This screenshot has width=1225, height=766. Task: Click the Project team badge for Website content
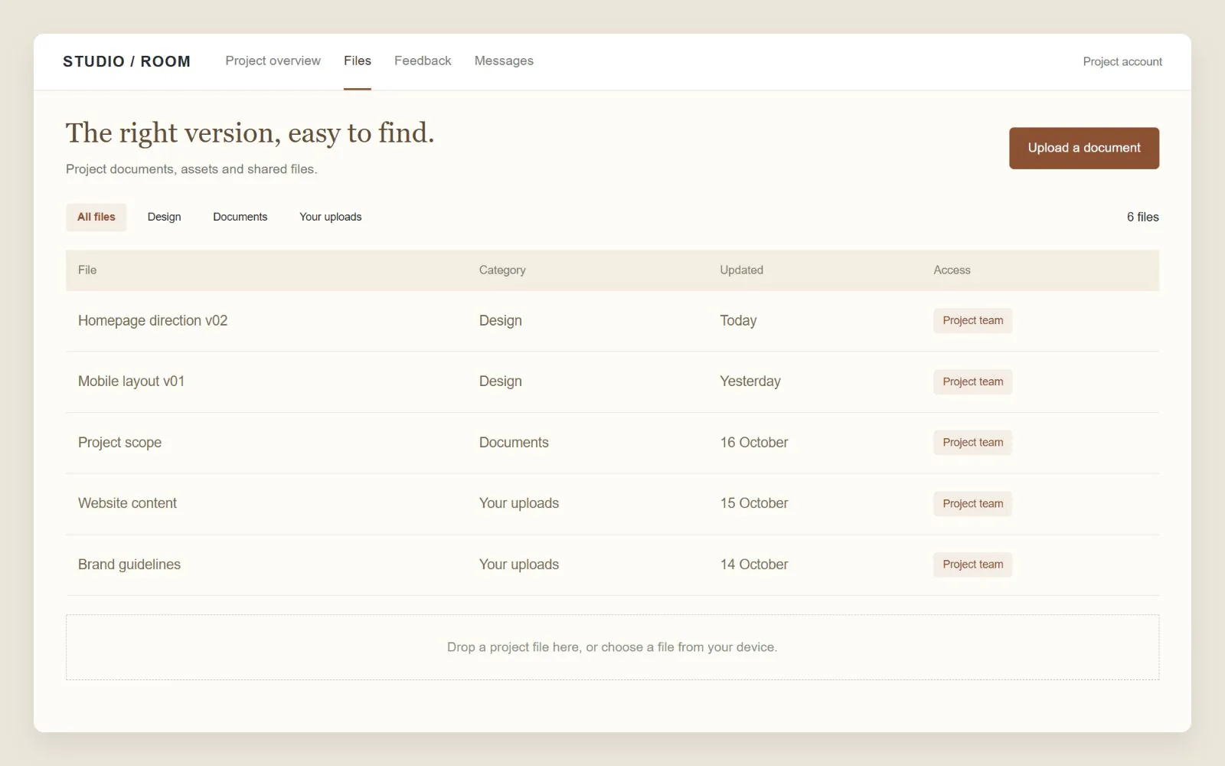pyautogui.click(x=972, y=503)
